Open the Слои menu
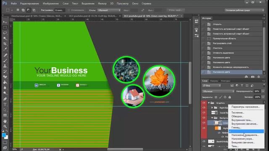Viewport: 269px width, 151px height. [x=66, y=3]
